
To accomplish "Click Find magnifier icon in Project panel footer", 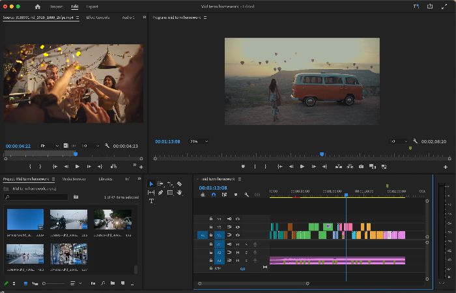I will click(103, 283).
